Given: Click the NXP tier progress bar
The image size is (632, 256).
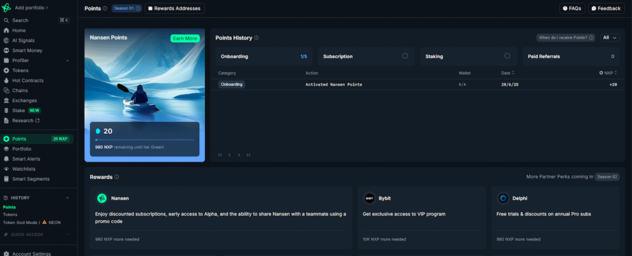Looking at the screenshot, I should [x=144, y=140].
